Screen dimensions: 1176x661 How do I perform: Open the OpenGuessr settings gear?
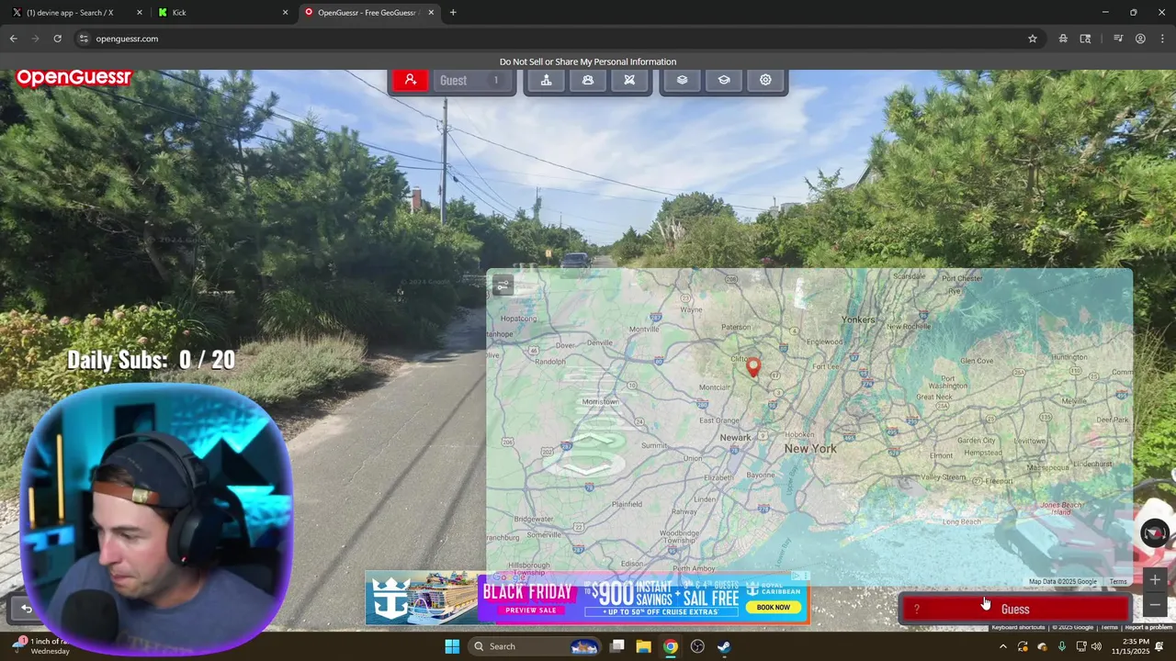tap(765, 80)
